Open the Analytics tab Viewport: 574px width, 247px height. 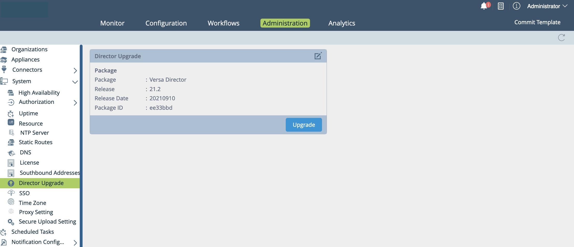click(x=341, y=23)
